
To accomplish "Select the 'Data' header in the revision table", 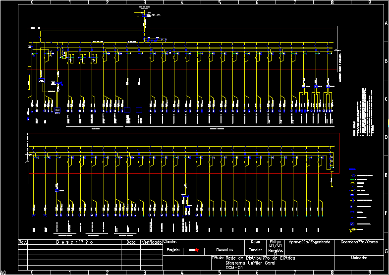I will click(131, 242).
